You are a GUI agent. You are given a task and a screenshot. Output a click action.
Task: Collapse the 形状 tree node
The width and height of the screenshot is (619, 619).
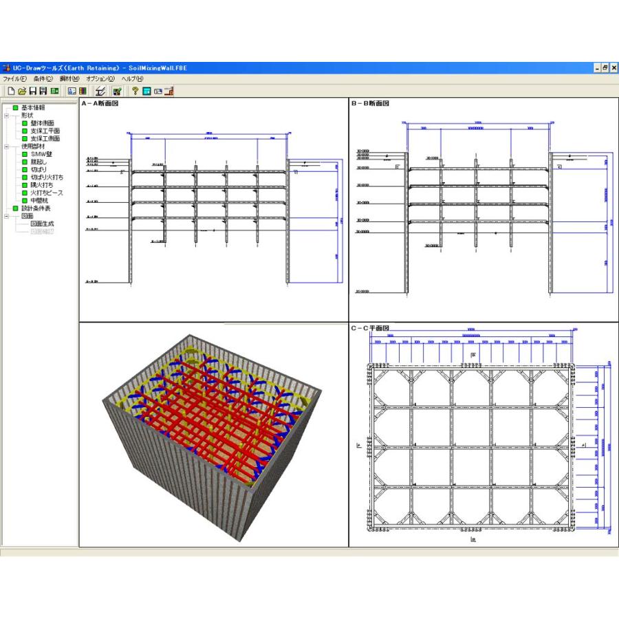pyautogui.click(x=6, y=116)
